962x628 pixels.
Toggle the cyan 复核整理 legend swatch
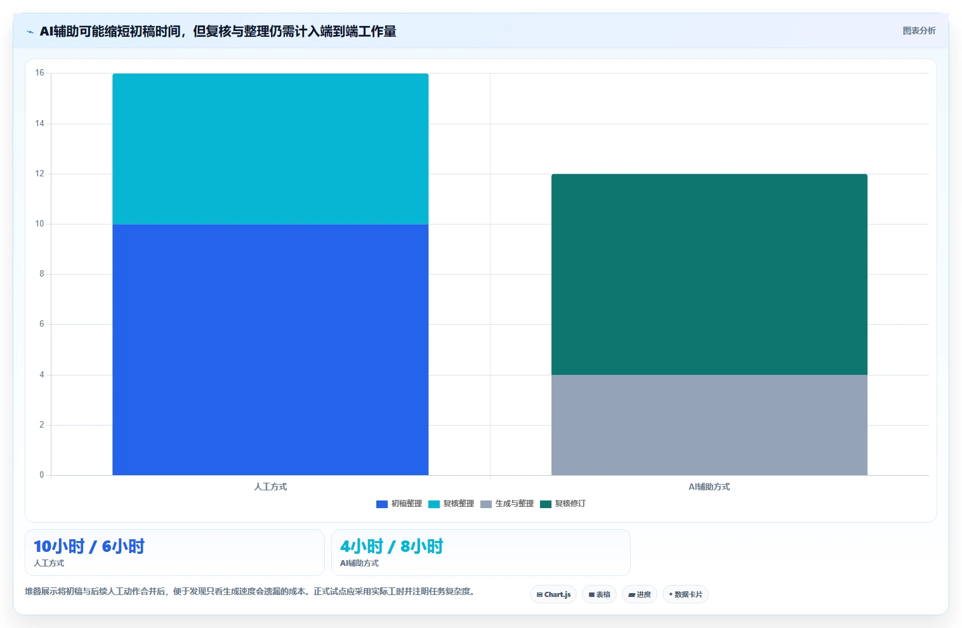click(433, 504)
